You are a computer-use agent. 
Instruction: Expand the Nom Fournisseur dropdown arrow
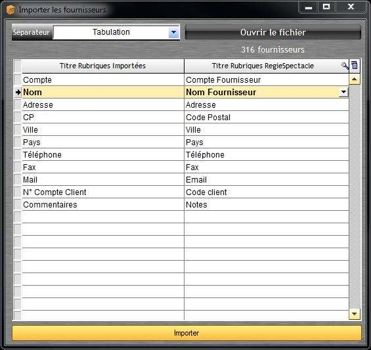(343, 92)
